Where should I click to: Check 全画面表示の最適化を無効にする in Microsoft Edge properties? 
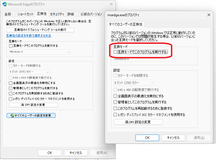click(11, 83)
